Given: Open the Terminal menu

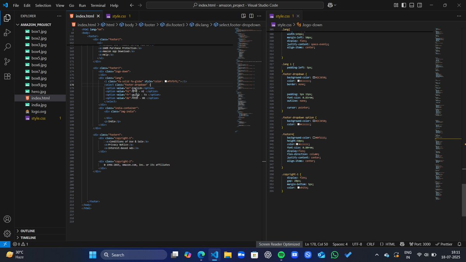Looking at the screenshot, I should 98,5.
